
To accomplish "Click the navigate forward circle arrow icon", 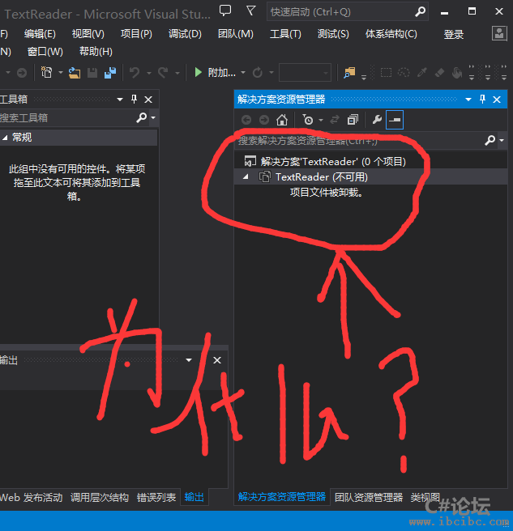I will [x=22, y=73].
